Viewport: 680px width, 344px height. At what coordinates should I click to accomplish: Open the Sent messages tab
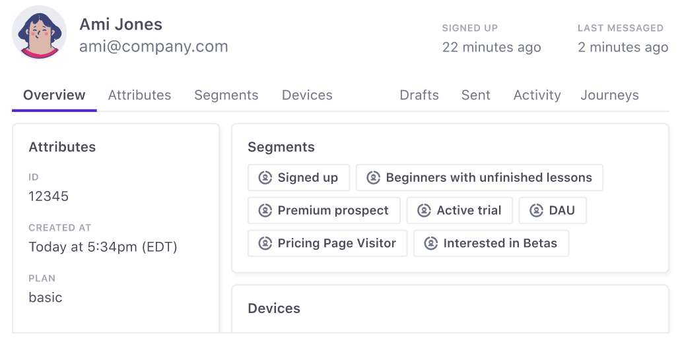(475, 95)
